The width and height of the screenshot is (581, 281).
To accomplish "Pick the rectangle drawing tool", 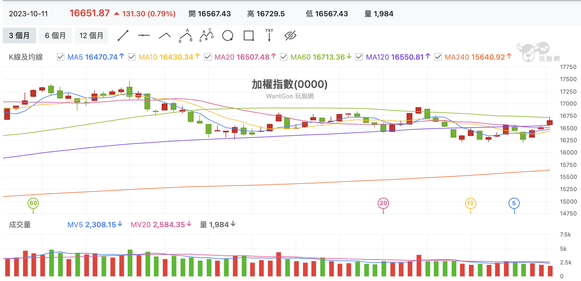I will [x=249, y=36].
